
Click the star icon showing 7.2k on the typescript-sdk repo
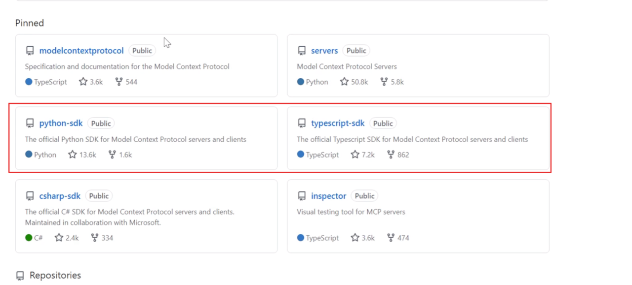355,155
